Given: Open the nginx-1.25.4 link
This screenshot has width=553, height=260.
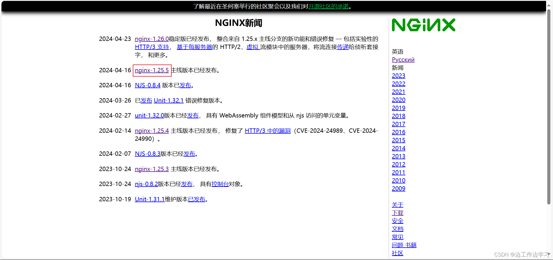Looking at the screenshot, I should tap(152, 131).
